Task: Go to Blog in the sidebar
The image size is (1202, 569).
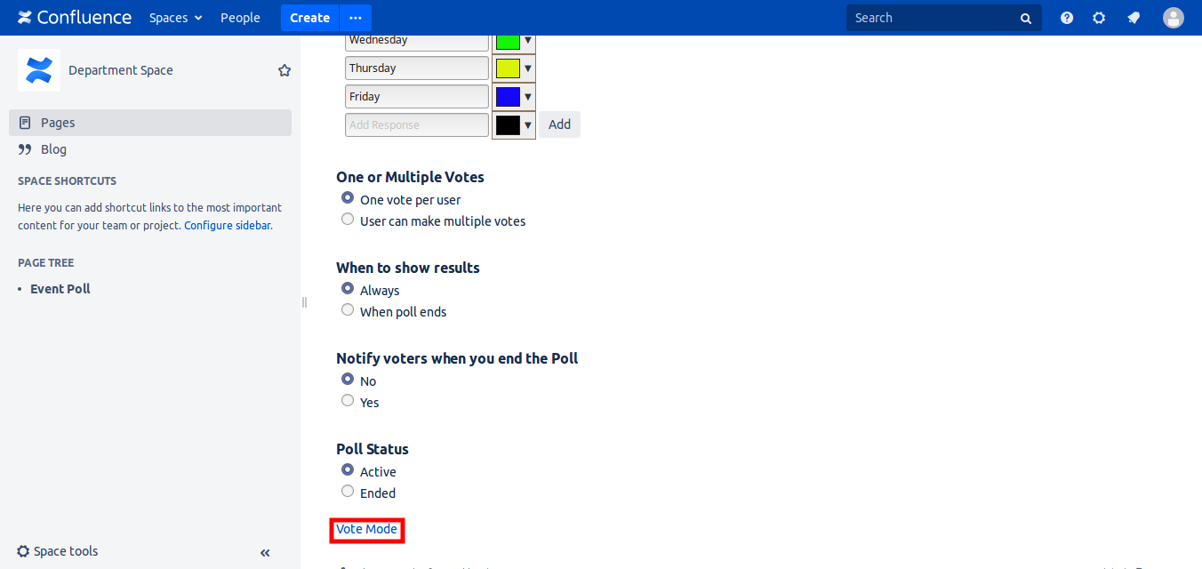Action: (53, 149)
